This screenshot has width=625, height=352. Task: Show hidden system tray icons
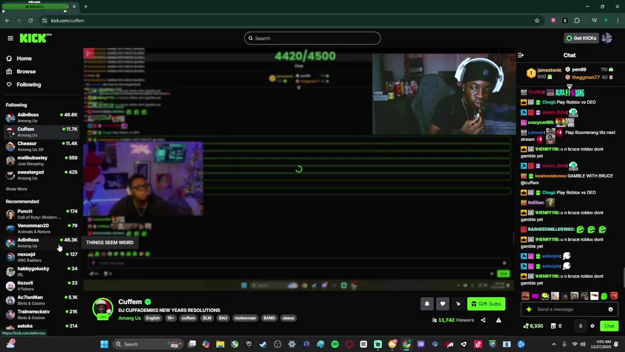coord(554,344)
